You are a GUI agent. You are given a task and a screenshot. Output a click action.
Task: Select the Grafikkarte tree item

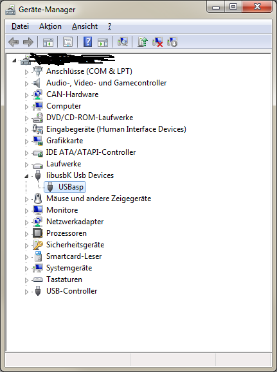tap(64, 141)
